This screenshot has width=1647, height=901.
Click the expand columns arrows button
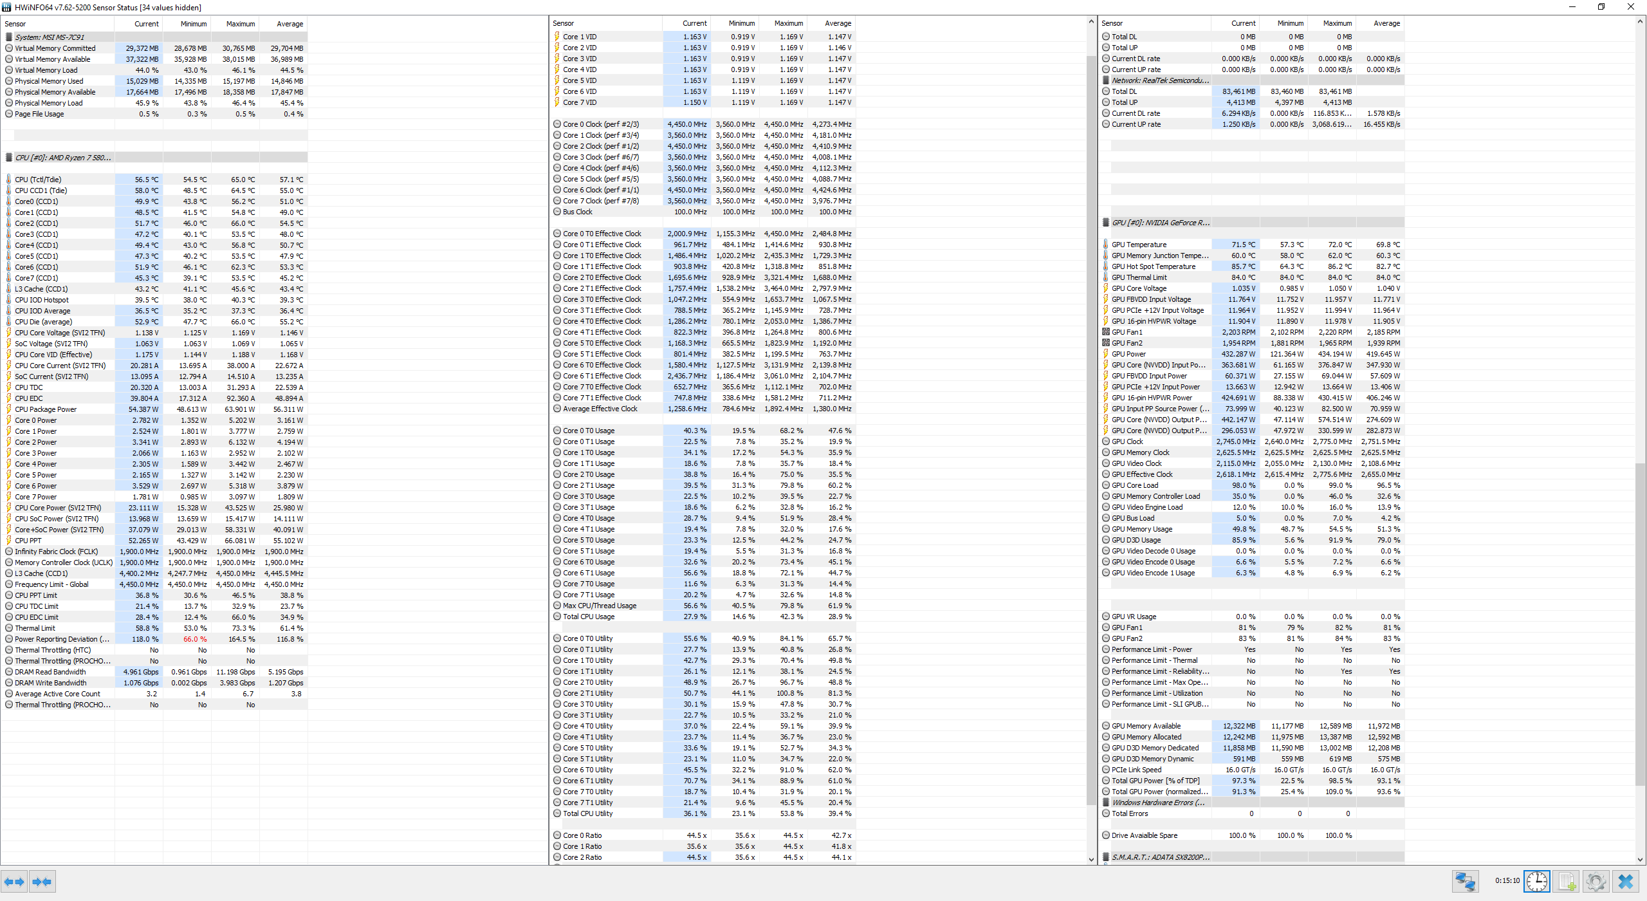(14, 882)
